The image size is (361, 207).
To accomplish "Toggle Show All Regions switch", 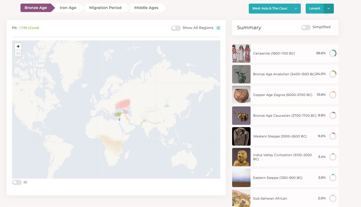I will tap(176, 28).
